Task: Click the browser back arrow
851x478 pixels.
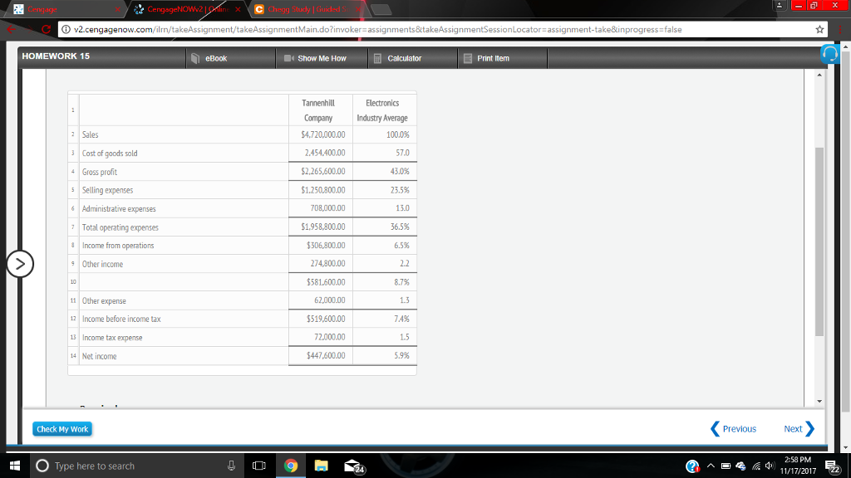Action: click(12, 29)
